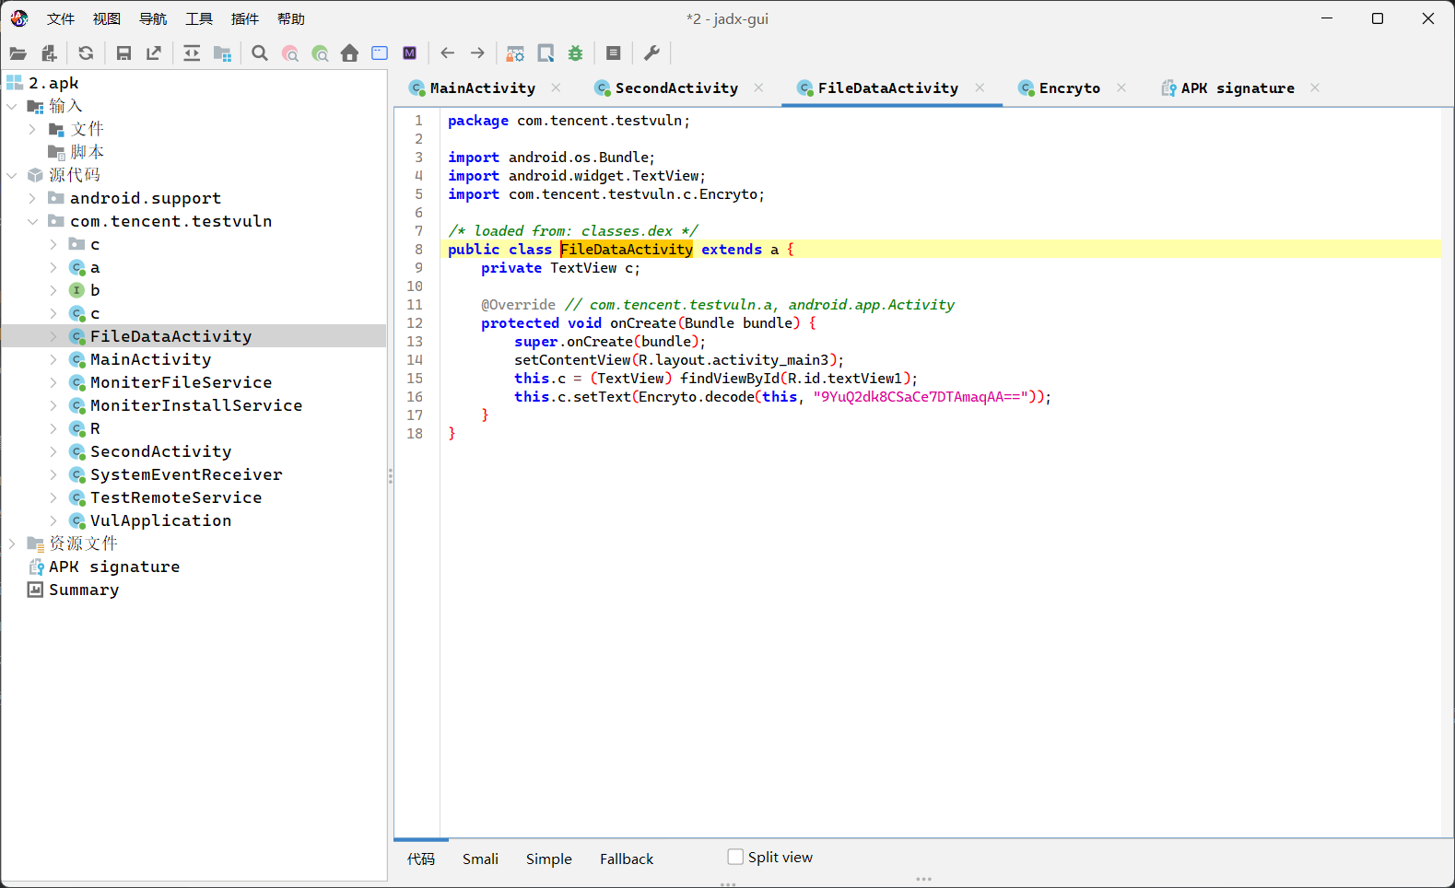Image resolution: width=1455 pixels, height=888 pixels.
Task: Expand the 资源文件 resources node
Action: [12, 543]
